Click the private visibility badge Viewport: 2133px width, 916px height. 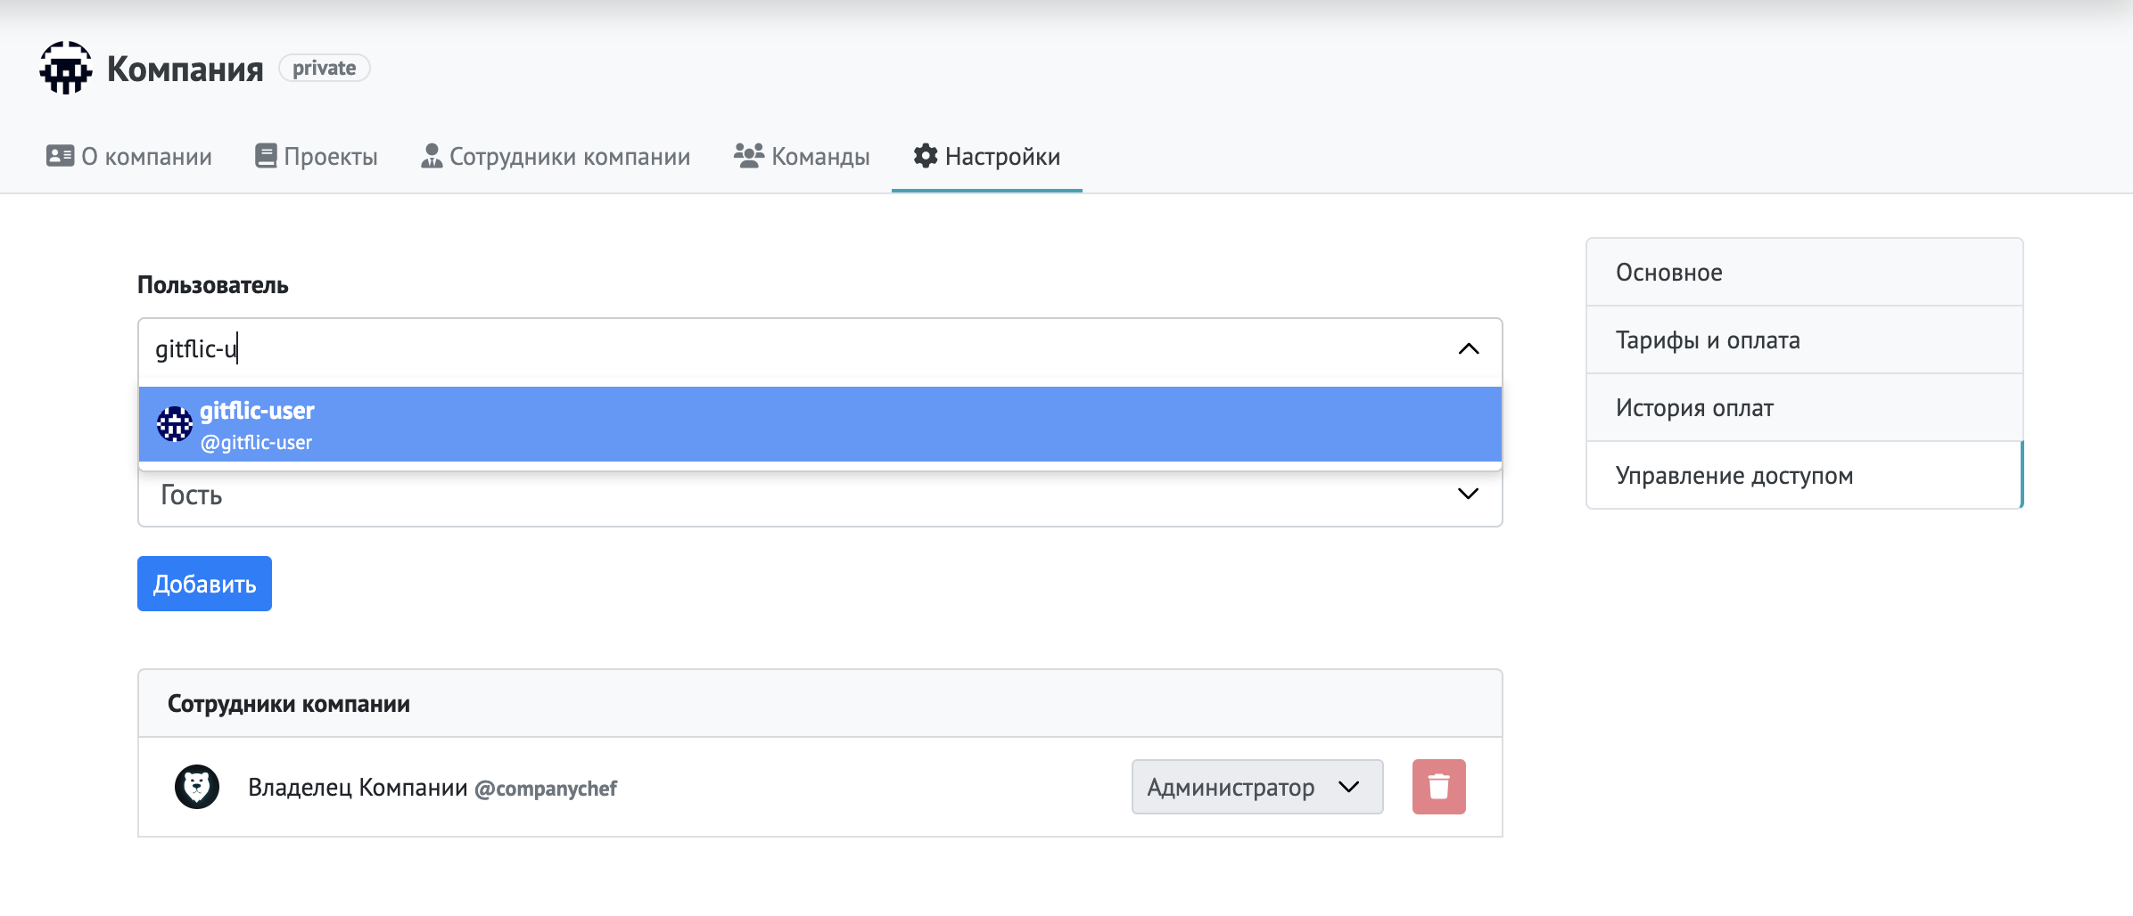325,68
